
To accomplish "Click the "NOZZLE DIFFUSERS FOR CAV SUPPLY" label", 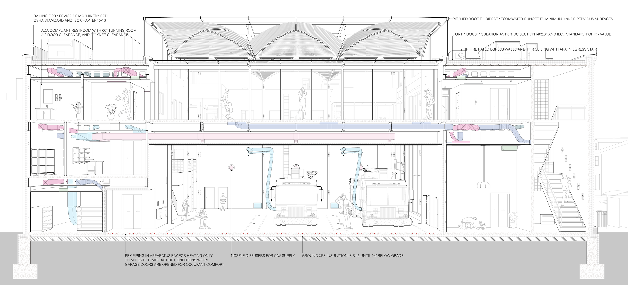I will pyautogui.click(x=263, y=256).
